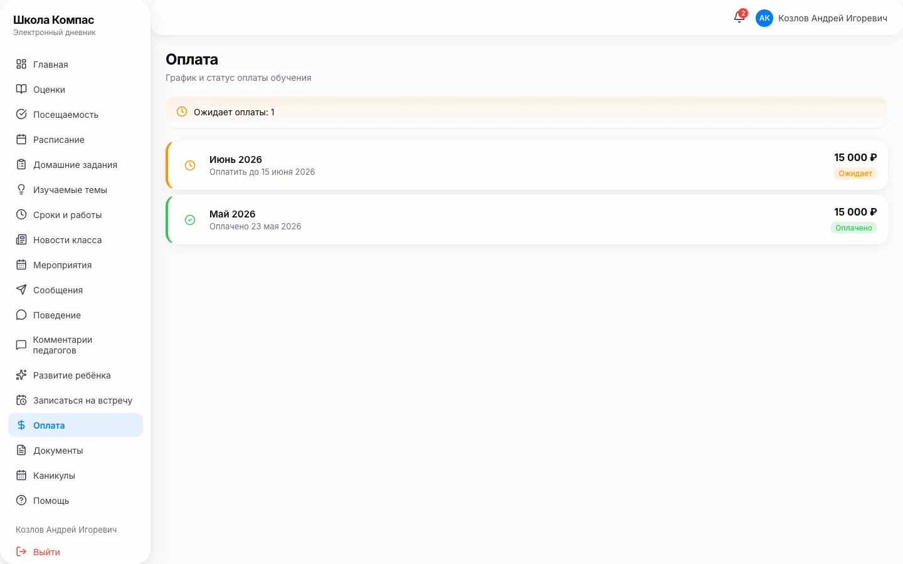903x564 pixels.
Task: Open Сообщения from the sidebar
Action: (75, 290)
